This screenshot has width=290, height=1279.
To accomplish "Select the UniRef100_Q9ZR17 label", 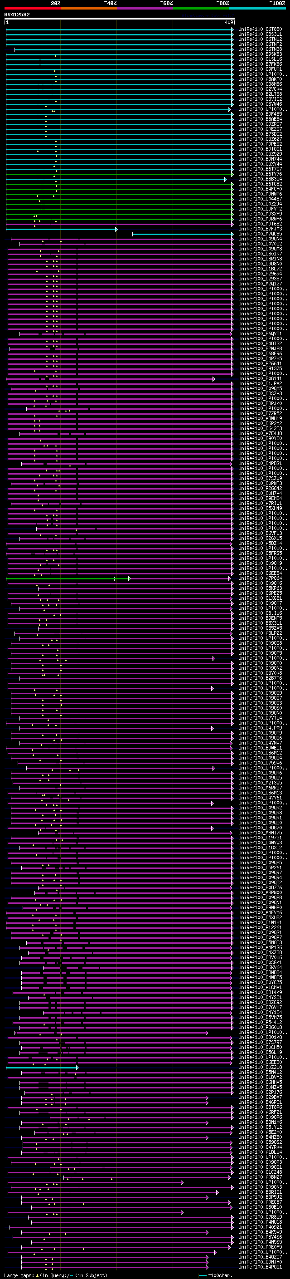I will 260,124.
